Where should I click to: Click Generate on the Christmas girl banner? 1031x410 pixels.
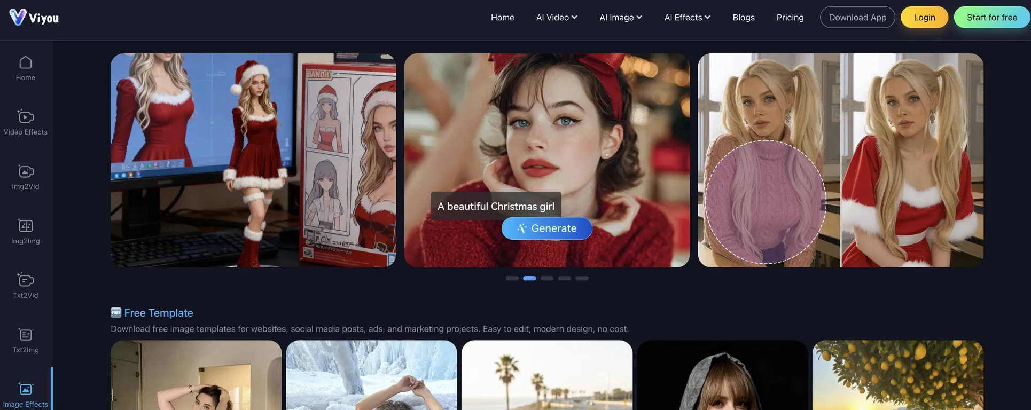tap(546, 228)
